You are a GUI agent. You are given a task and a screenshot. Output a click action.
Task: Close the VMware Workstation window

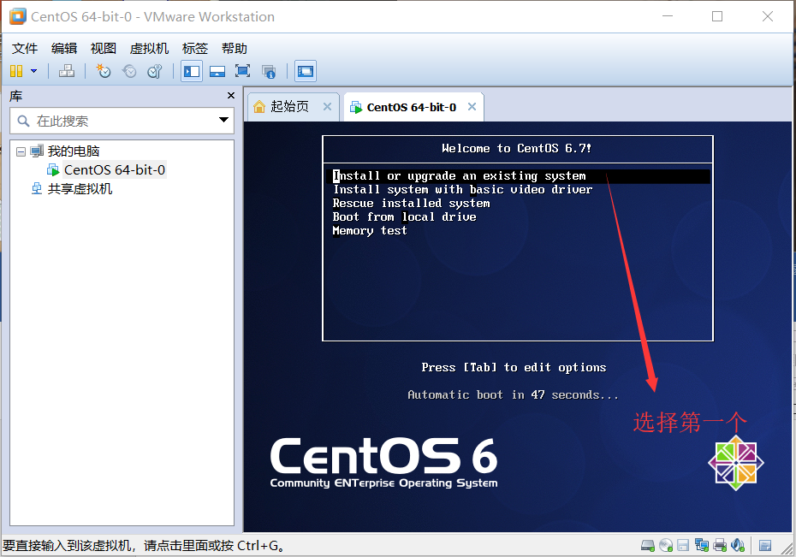(768, 16)
